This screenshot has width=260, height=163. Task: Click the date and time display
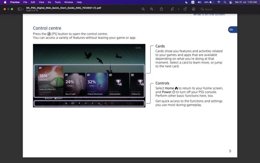tap(246, 2)
